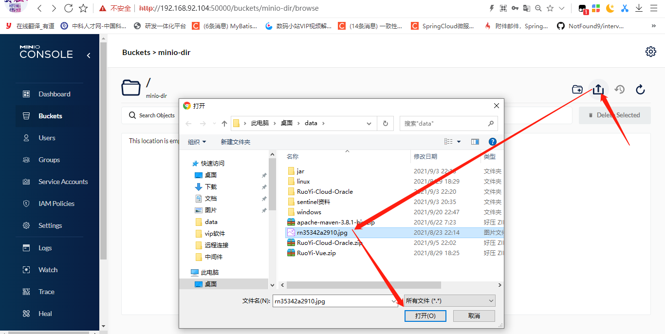Select the sentinel资料 folder
665x334 pixels.
(x=313, y=202)
